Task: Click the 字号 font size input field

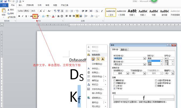Action: [x=169, y=59]
